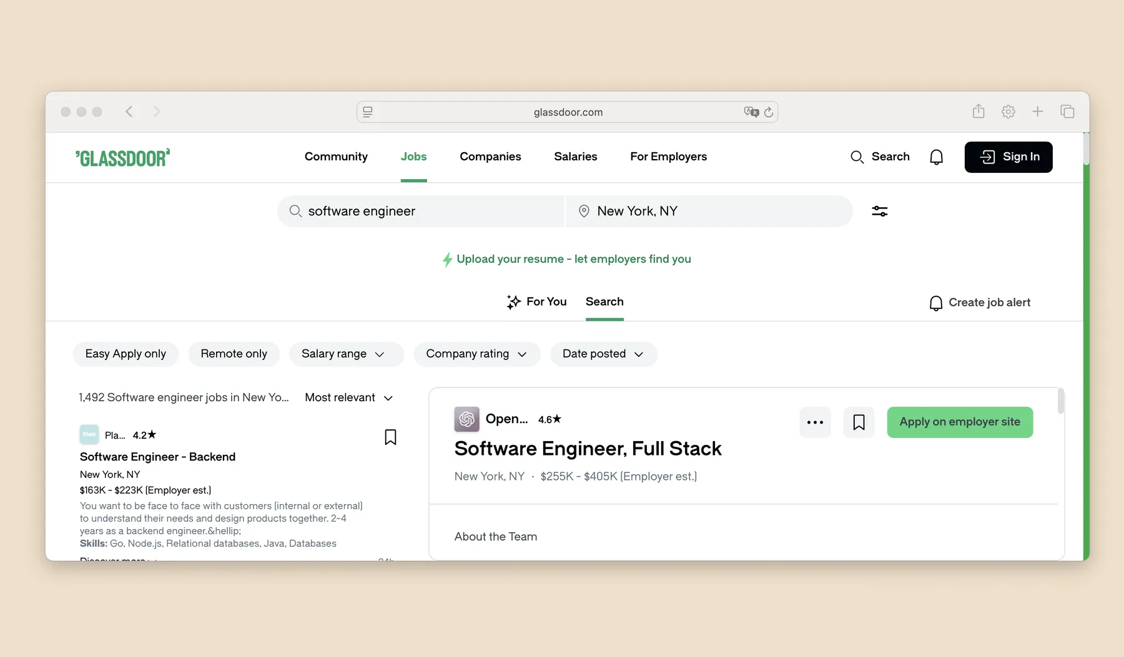Open the reader view icon in address bar
The image size is (1124, 657).
point(368,112)
